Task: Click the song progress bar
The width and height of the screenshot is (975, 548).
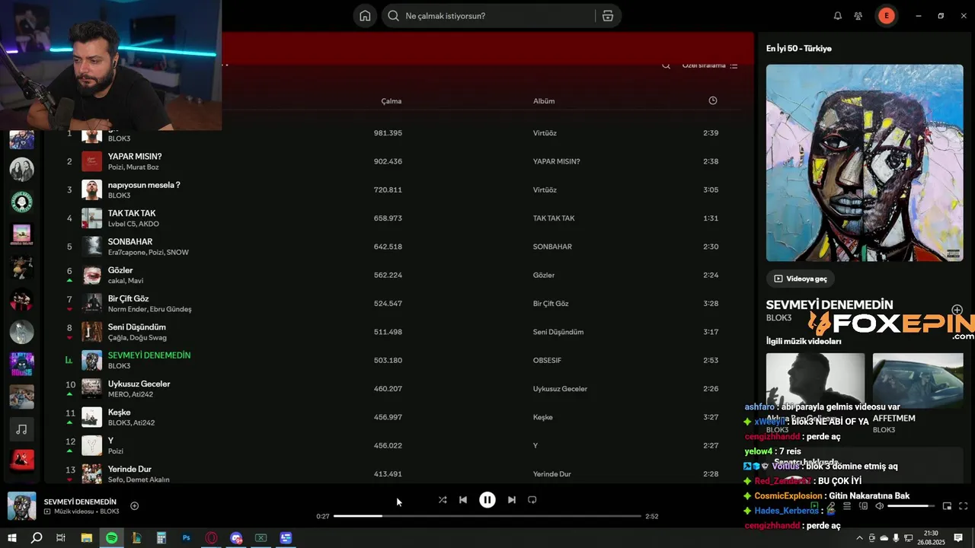Action: pyautogui.click(x=487, y=516)
